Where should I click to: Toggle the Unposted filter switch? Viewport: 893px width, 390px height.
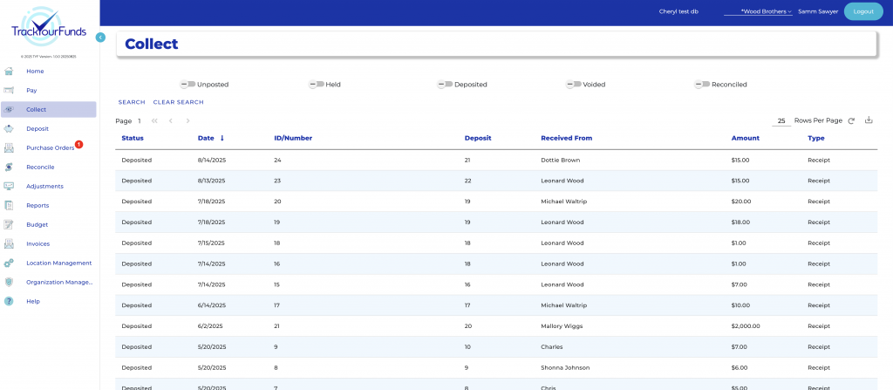point(187,85)
